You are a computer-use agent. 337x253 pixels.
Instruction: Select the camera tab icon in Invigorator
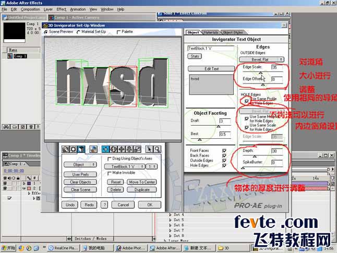[65, 149]
